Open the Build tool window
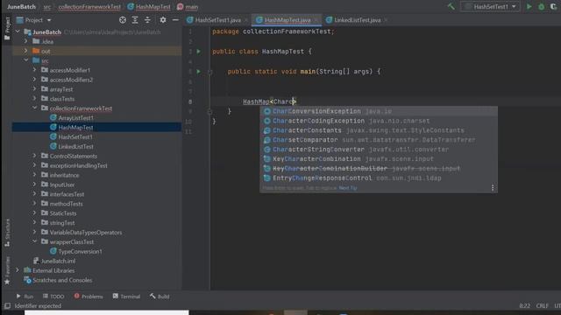The height and width of the screenshot is (315, 561). pyautogui.click(x=160, y=297)
